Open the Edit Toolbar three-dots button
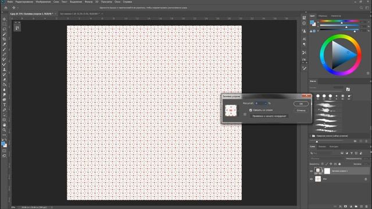The image size is (372, 209). pos(4,135)
